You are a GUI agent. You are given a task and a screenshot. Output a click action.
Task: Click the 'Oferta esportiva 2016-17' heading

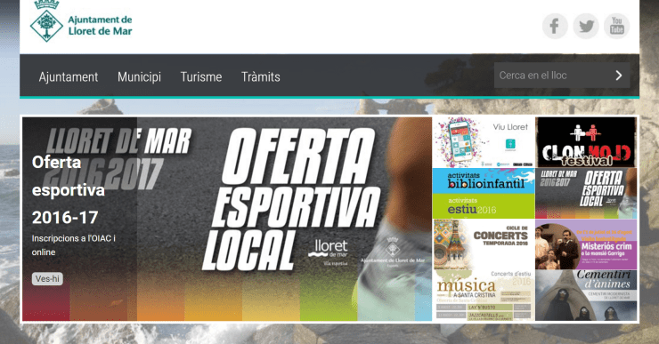click(x=69, y=189)
